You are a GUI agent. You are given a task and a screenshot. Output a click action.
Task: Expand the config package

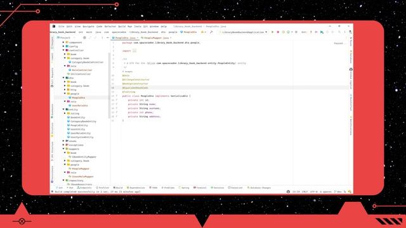click(x=63, y=46)
